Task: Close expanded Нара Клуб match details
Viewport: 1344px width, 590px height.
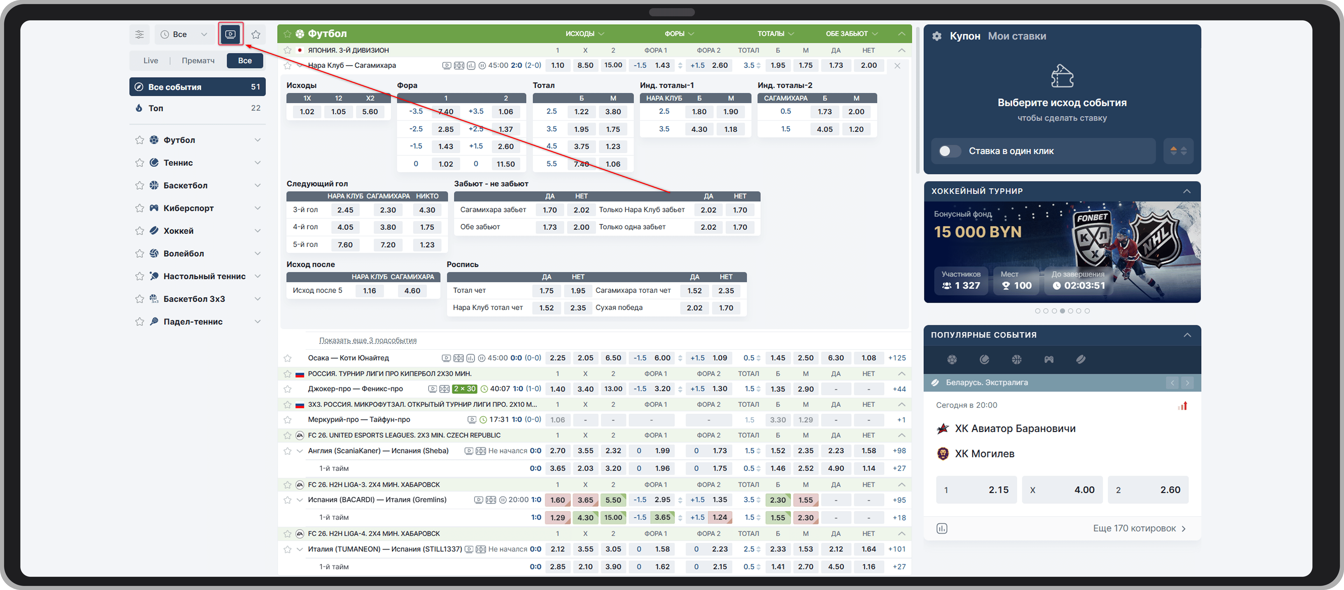Action: pos(897,66)
